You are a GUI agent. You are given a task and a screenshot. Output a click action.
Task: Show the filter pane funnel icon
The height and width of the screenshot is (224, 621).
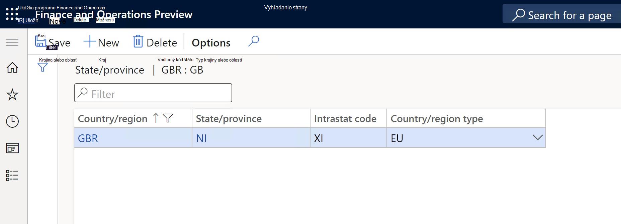(x=42, y=68)
